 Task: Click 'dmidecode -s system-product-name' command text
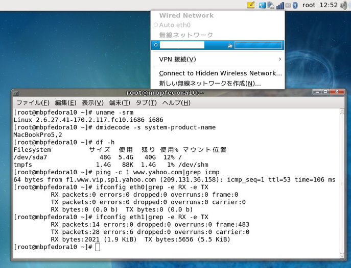[156, 127]
